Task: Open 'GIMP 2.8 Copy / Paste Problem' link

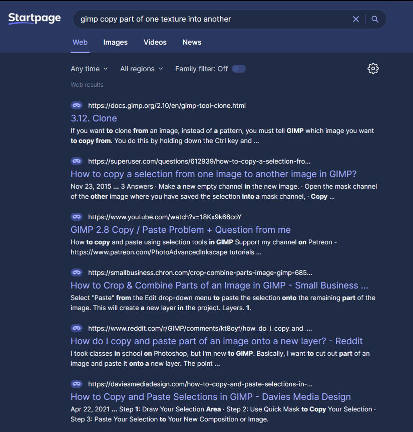Action: point(181,229)
